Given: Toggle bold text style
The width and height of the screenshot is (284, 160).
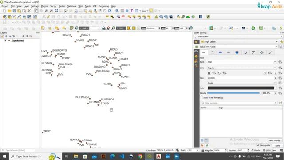Looking at the screenshot, I should click(x=264, y=73).
